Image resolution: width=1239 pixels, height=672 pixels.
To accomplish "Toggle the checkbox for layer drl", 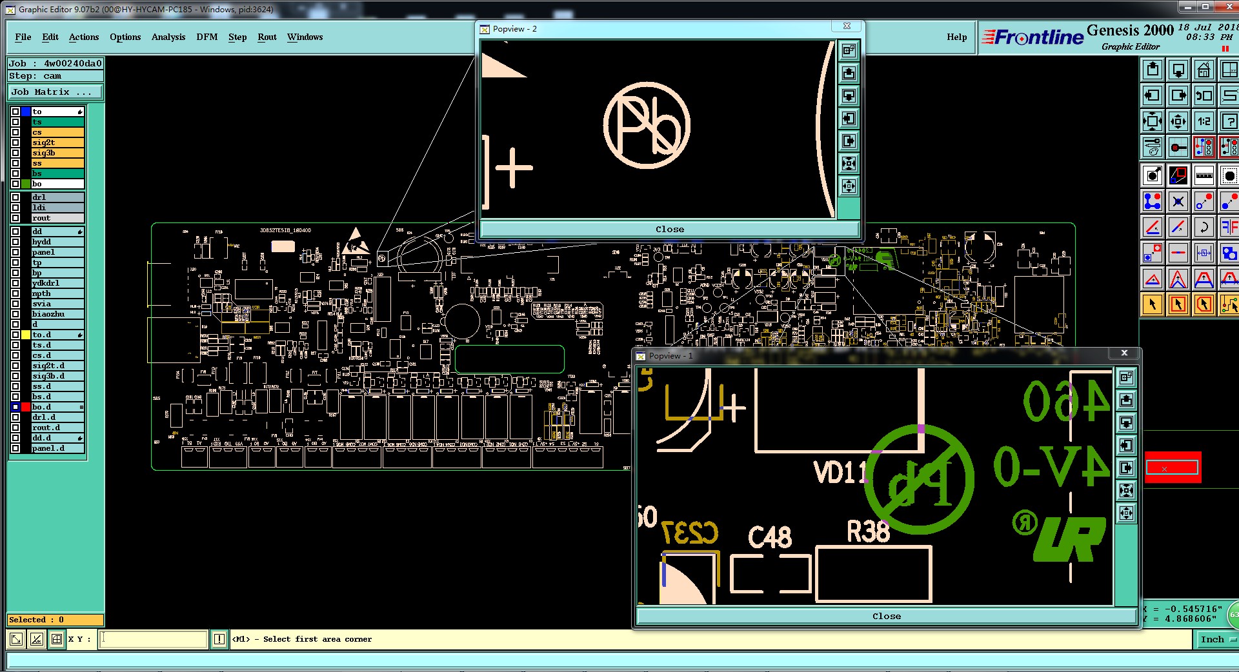I will pyautogui.click(x=15, y=197).
